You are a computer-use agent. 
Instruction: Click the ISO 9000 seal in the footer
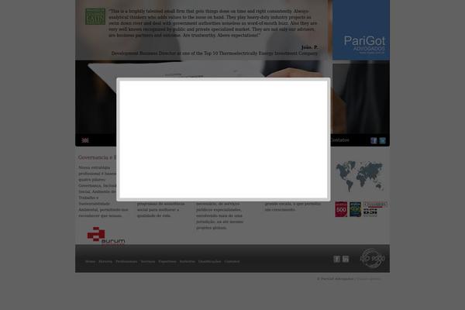(x=373, y=258)
